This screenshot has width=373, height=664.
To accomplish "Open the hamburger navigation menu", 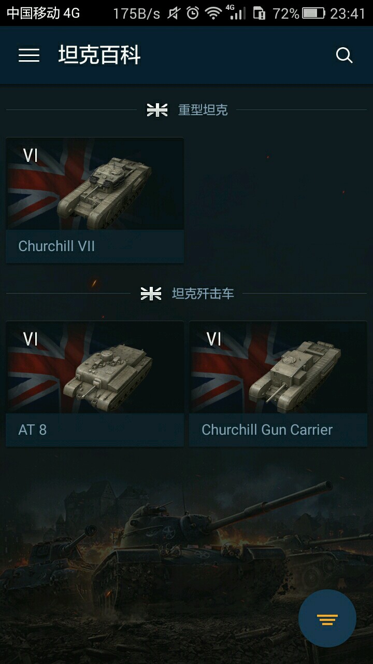I will tap(29, 56).
